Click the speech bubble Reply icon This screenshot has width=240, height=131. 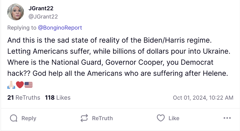[14, 118]
